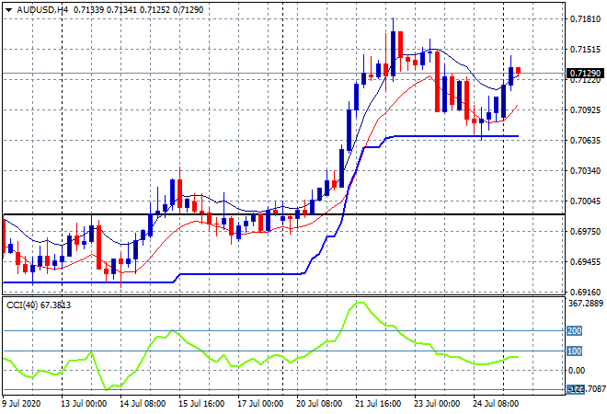
Task: Click the 0.71515 price axis label
Action: [585, 49]
